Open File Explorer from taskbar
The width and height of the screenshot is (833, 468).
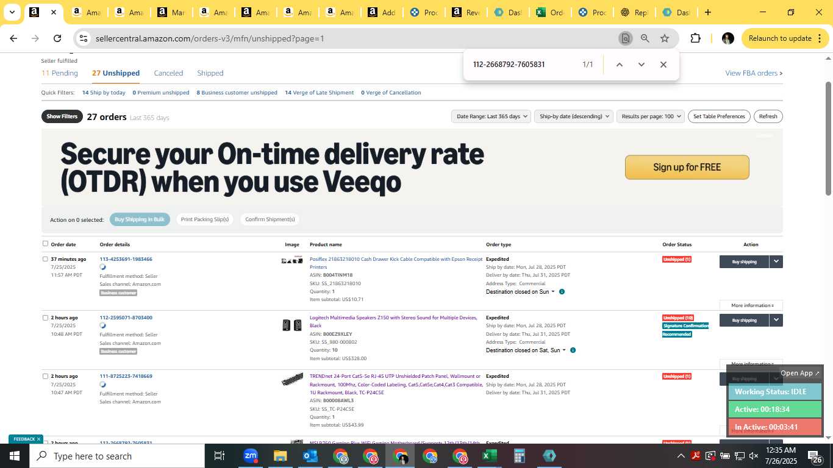[x=280, y=456]
